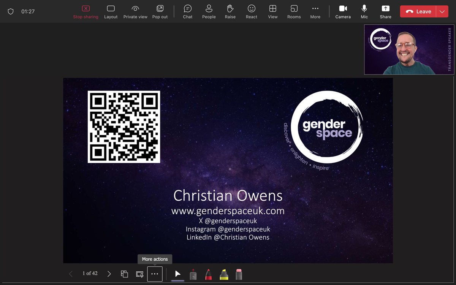Image resolution: width=456 pixels, height=285 pixels.
Task: Click the www.genderspaceuk.com text
Action: pos(228,211)
